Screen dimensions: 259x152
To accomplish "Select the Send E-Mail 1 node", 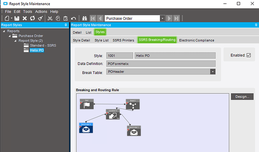I will (134, 131).
